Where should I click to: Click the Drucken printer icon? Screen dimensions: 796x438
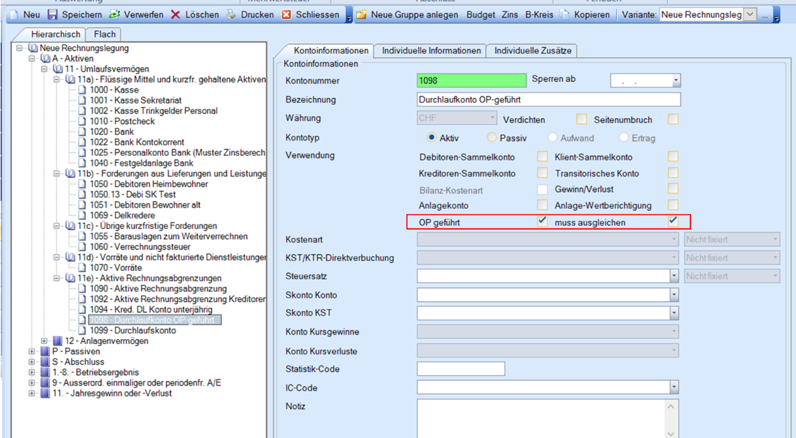pyautogui.click(x=231, y=14)
